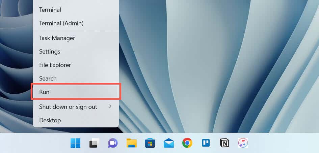Launch Notion from the taskbar

coord(224,143)
